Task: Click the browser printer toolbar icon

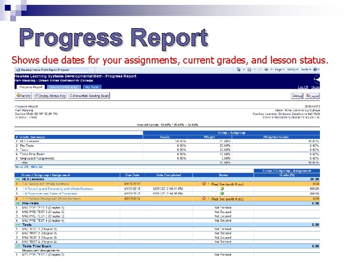Action: click(x=266, y=70)
